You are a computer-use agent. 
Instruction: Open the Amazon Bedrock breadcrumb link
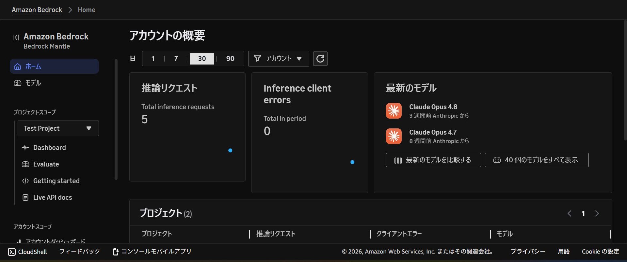point(37,10)
